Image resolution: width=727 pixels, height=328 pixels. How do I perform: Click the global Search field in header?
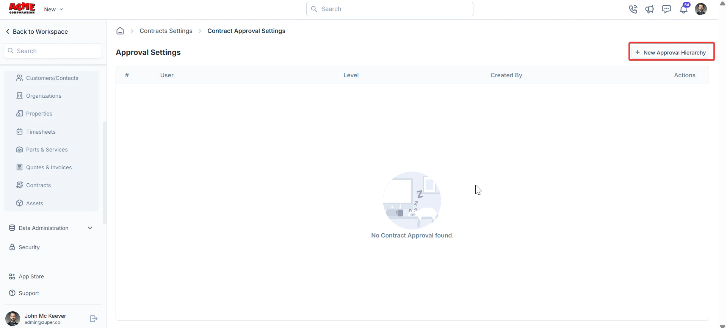390,9
